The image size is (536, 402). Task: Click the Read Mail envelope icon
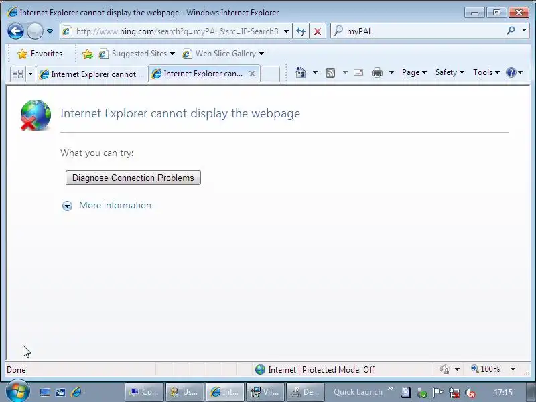pyautogui.click(x=358, y=72)
